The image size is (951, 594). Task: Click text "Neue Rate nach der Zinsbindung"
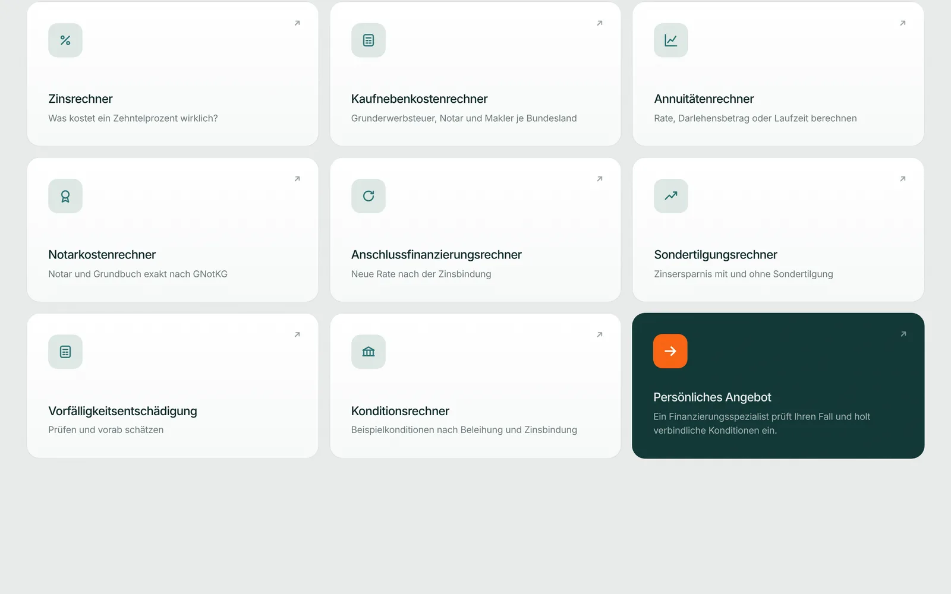(x=421, y=274)
